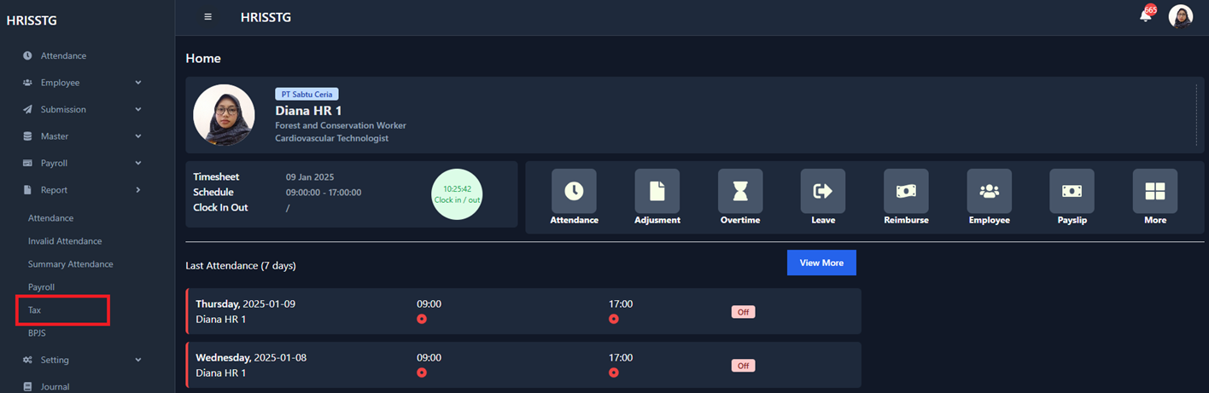Open the Adjusment document tile
This screenshot has width=1209, height=393.
pyautogui.click(x=657, y=191)
